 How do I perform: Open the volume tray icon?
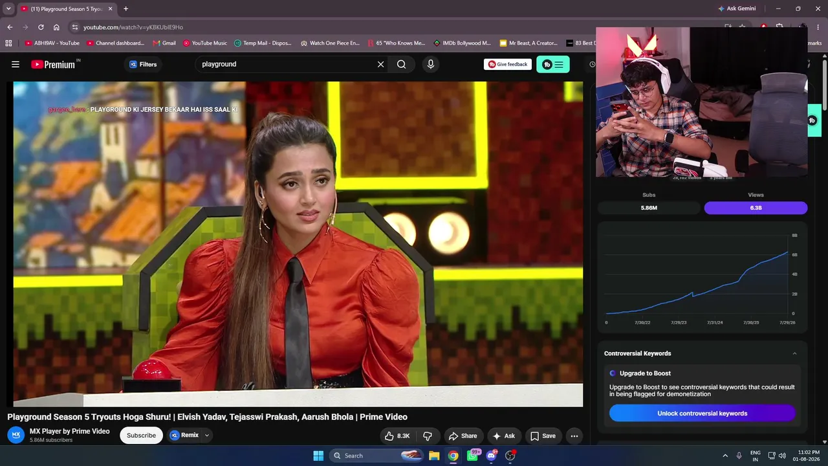pyautogui.click(x=782, y=456)
